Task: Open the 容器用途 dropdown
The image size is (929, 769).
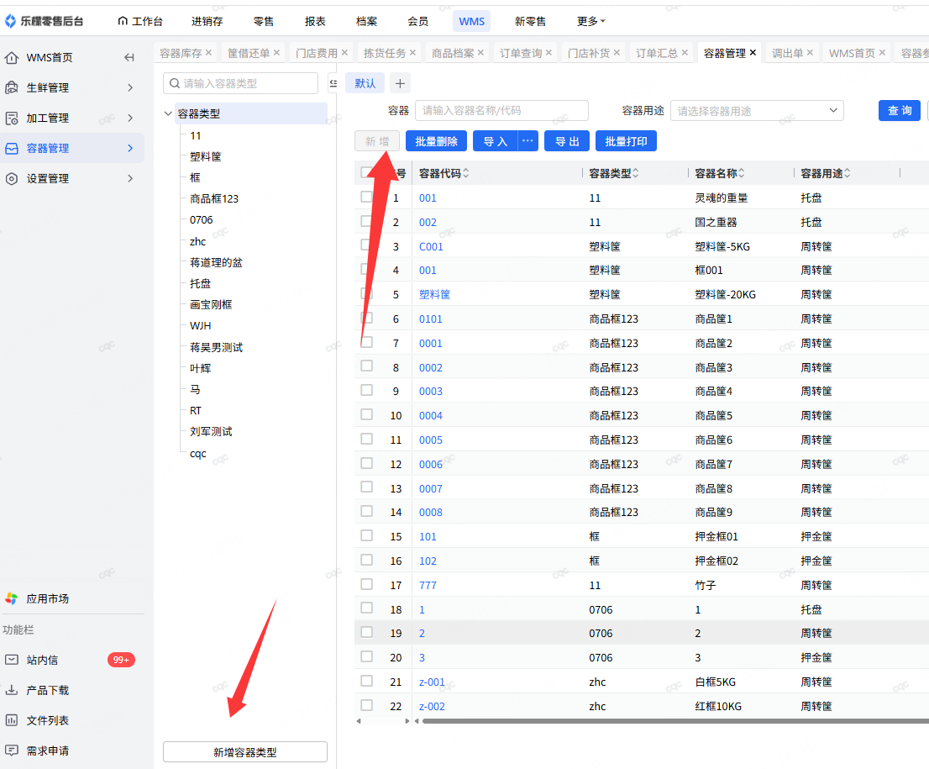Action: [757, 111]
